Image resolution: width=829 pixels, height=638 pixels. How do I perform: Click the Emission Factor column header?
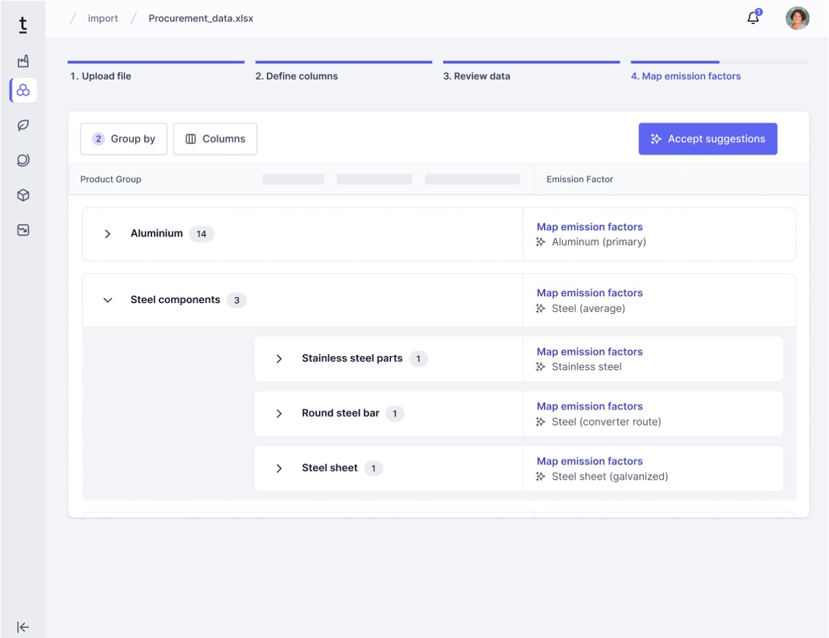pyautogui.click(x=580, y=179)
